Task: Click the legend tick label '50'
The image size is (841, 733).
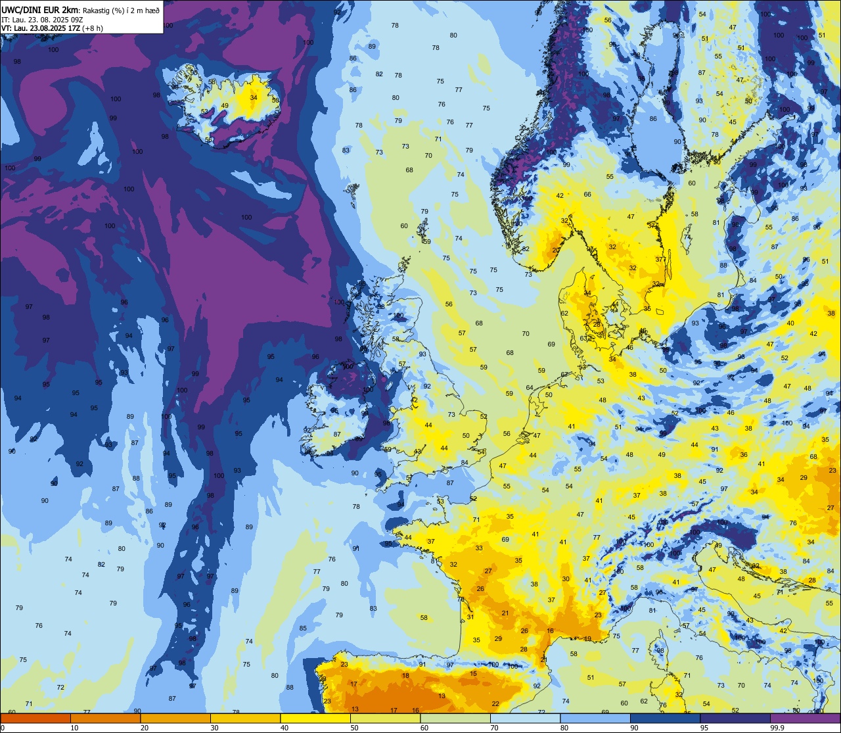Action: coord(354,728)
